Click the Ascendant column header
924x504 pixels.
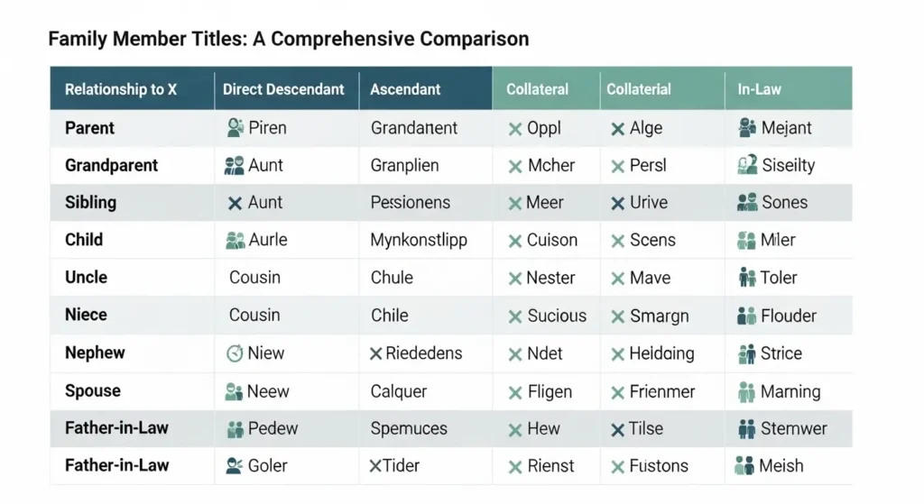click(x=405, y=89)
